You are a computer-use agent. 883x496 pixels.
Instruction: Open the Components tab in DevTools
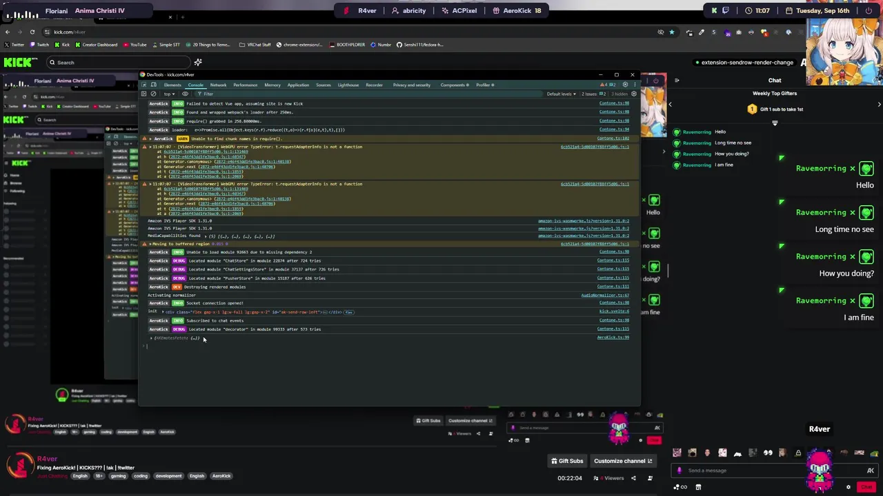click(x=454, y=85)
